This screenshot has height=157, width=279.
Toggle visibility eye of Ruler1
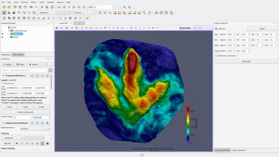pos(2,37)
